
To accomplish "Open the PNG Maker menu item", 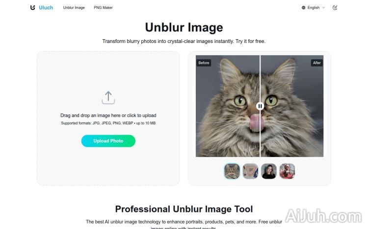I will (x=103, y=7).
